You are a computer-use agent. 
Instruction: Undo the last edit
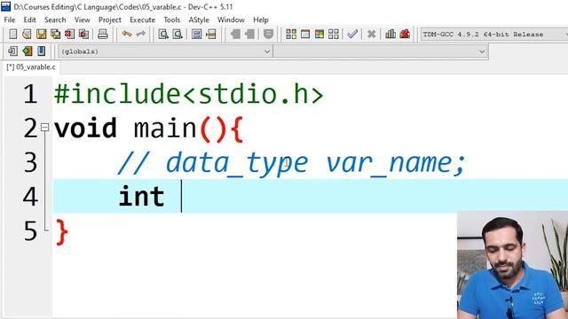pos(126,34)
